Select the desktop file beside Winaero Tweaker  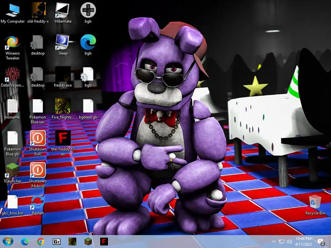pyautogui.click(x=38, y=45)
